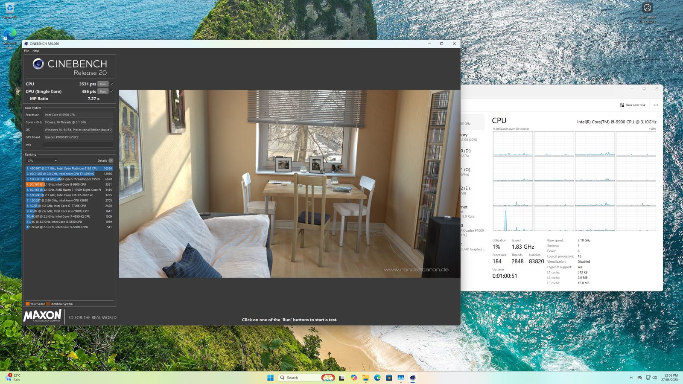
Task: Click the Virtualization: Disabled entry
Action: [x=569, y=262]
